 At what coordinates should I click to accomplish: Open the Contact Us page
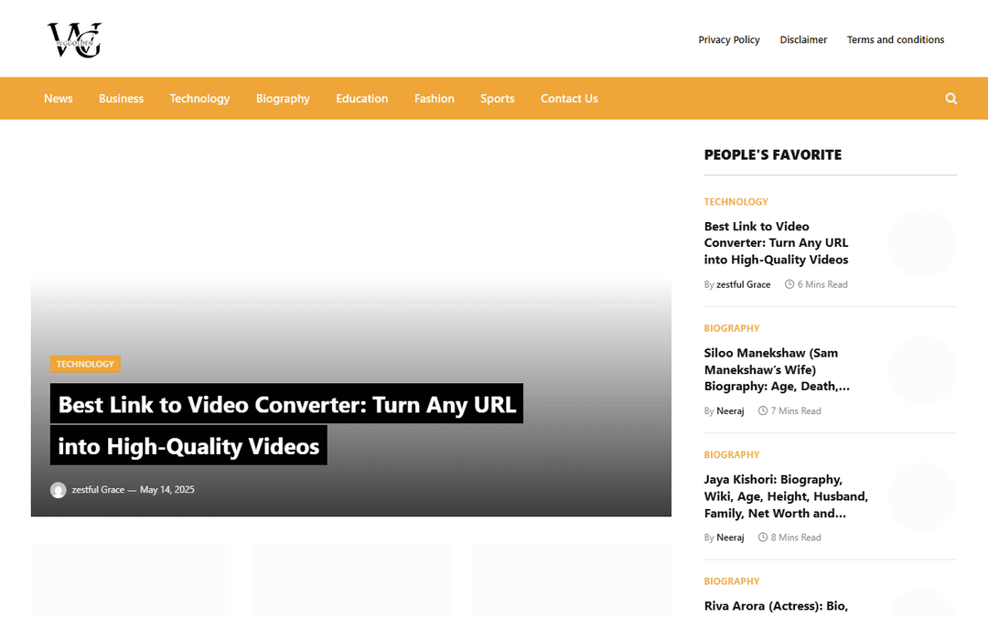(x=569, y=98)
